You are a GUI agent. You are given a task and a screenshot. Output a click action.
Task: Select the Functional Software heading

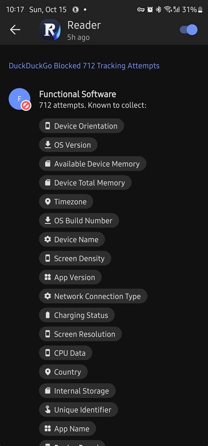pyautogui.click(x=78, y=94)
